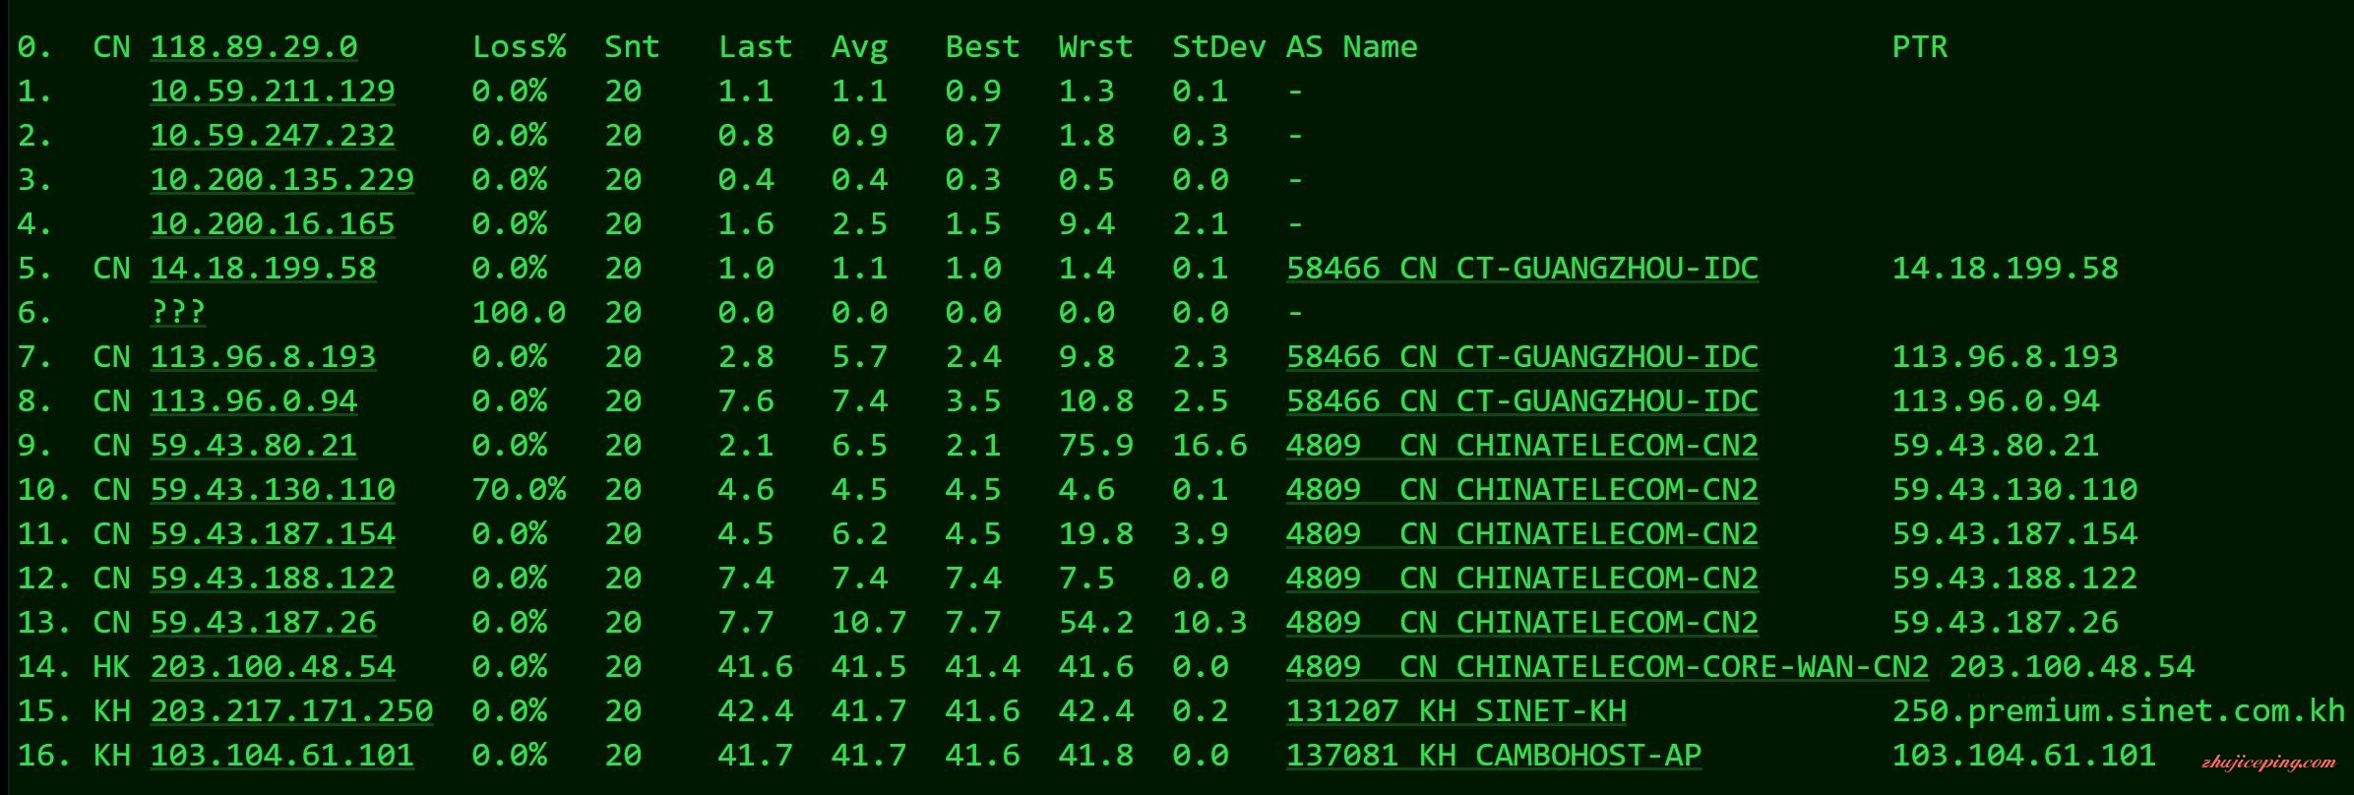Open underlined 113.96.8.193 host link

[263, 357]
